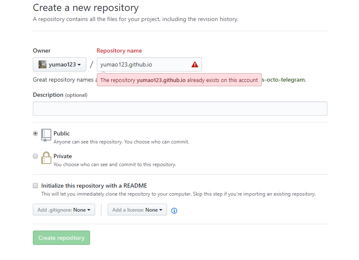
Task: Expand the Owner dropdown arrow
Action: click(x=79, y=65)
